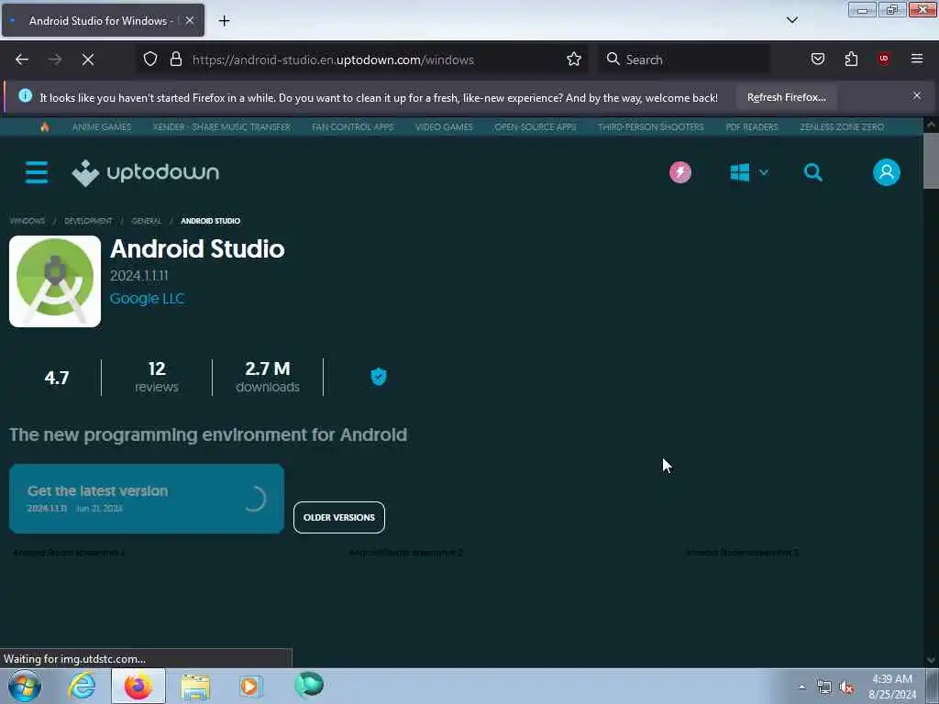The width and height of the screenshot is (939, 704).
Task: Click the 4.7 rating score
Action: point(57,378)
